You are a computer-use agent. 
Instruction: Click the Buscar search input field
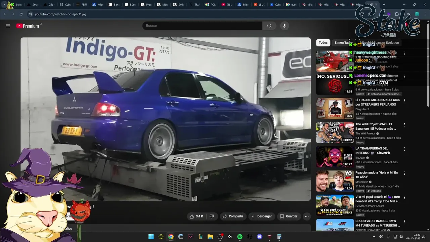point(202,26)
